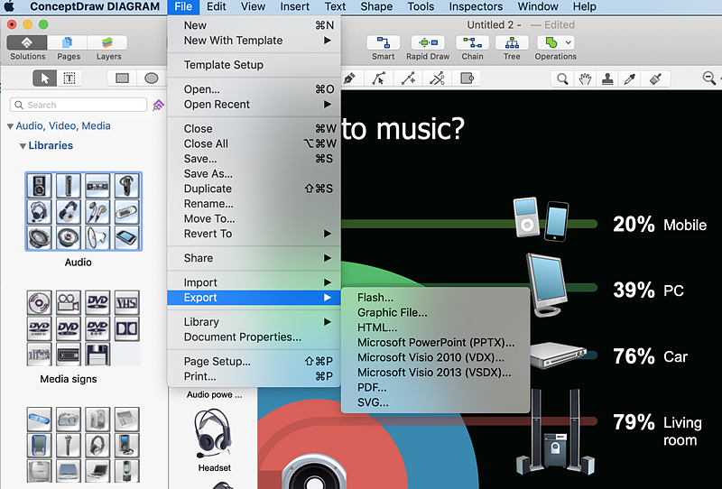Choose Duplicate menu item

pyautogui.click(x=254, y=189)
